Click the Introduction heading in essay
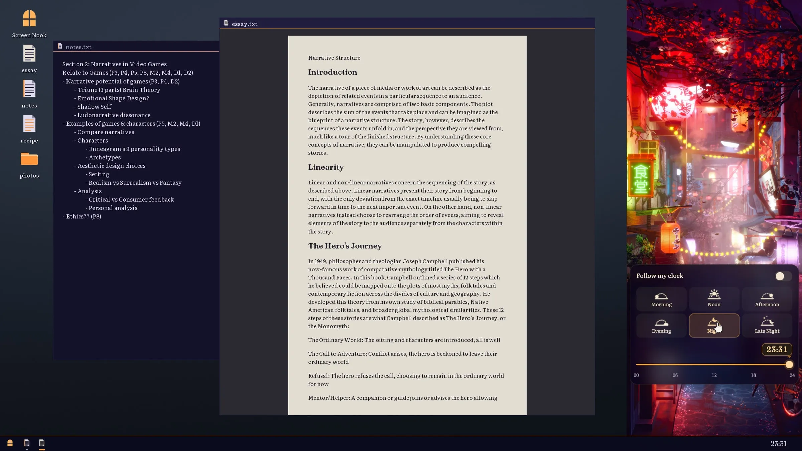 (332, 72)
